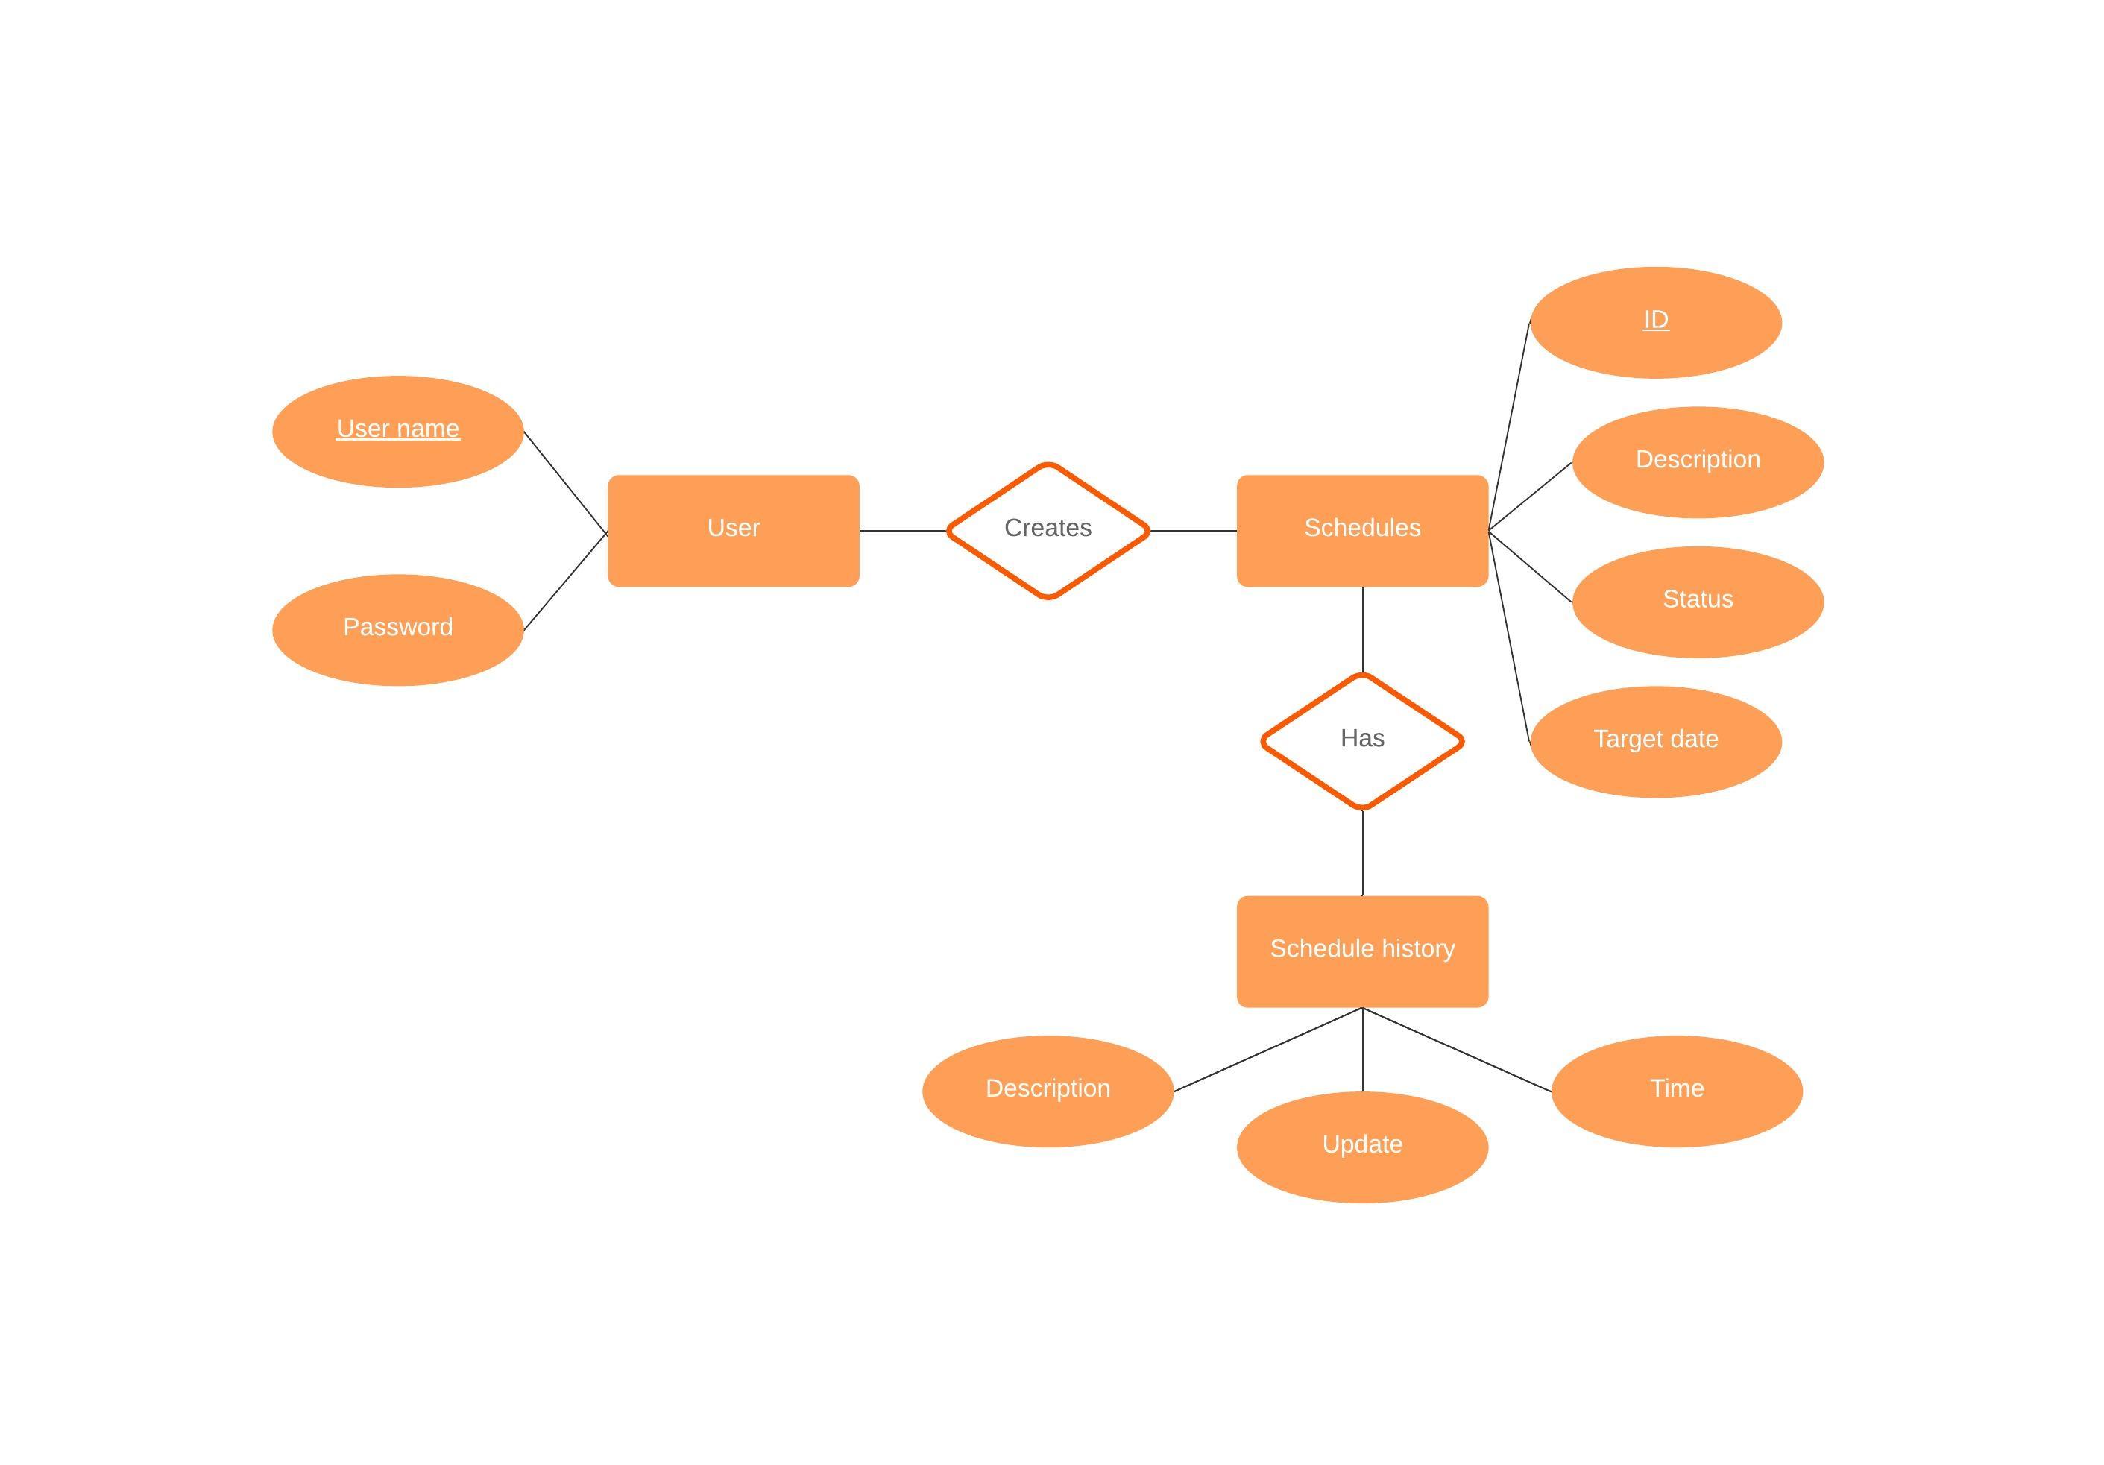Image resolution: width=2104 pixels, height=1465 pixels.
Task: Expand the Schedules entity connections
Action: (1362, 526)
